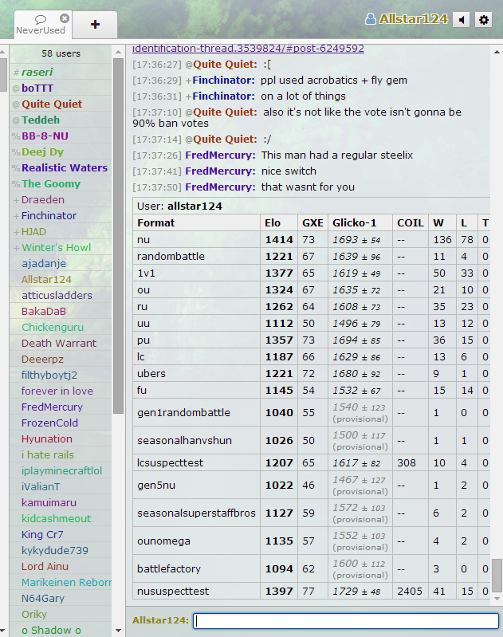This screenshot has height=637, width=503.
Task: Select ajadanje in the user list
Action: click(x=61, y=263)
